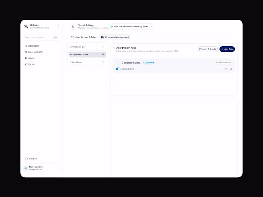263x197 pixels.
Task: Click the Add Rule button
Action: click(x=227, y=49)
